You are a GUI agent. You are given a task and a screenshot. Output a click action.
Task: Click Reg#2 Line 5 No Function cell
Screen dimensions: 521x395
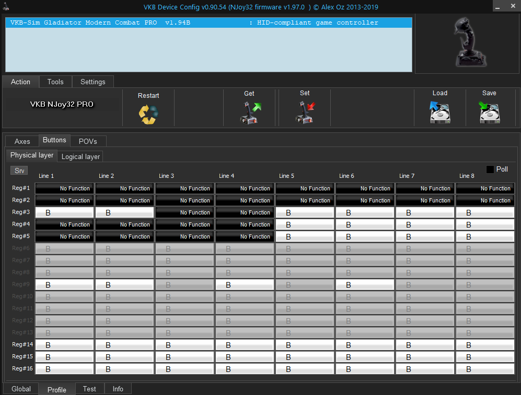(305, 200)
